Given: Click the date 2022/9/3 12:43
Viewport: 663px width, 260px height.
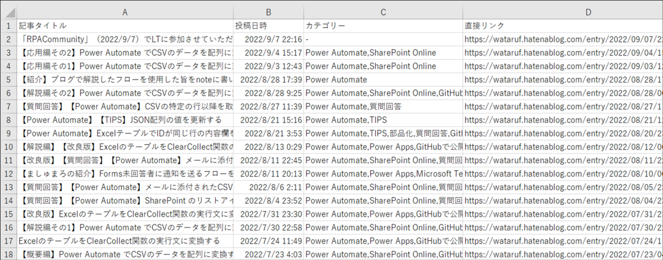Looking at the screenshot, I should [x=268, y=66].
